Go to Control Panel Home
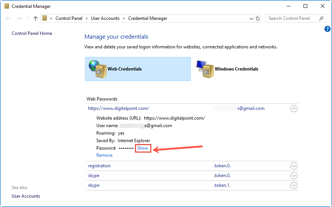 coord(32,33)
